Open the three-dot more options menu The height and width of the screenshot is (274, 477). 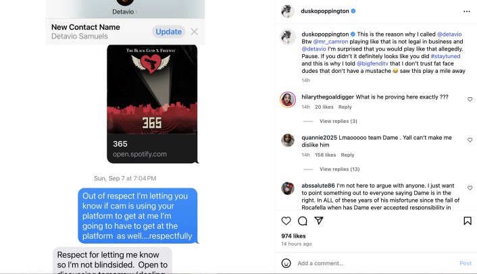(x=467, y=11)
